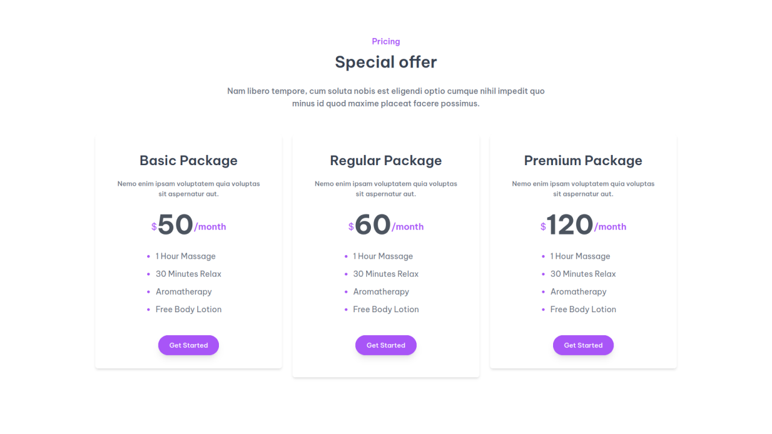Click the Get Started button for Premium Package
Image resolution: width=772 pixels, height=434 pixels.
[583, 345]
